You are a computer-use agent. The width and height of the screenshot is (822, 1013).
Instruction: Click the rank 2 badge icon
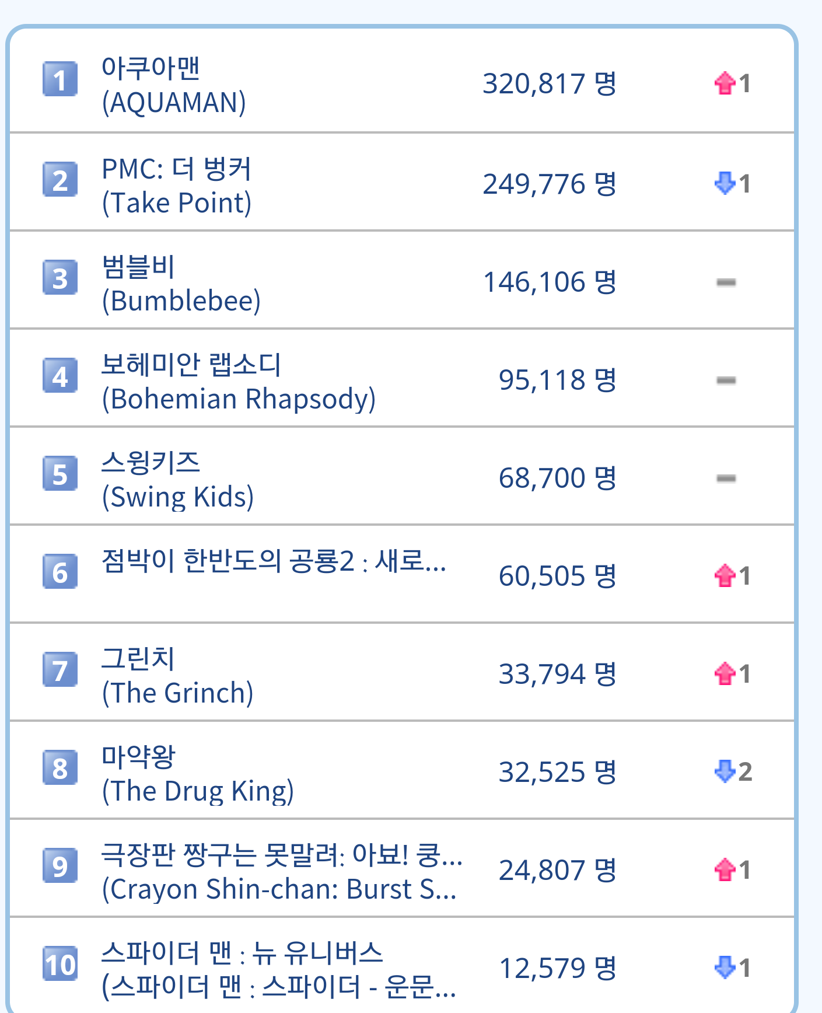pyautogui.click(x=60, y=180)
